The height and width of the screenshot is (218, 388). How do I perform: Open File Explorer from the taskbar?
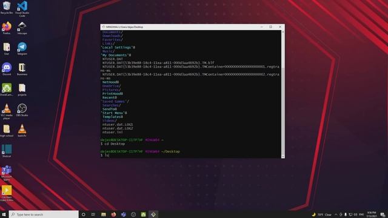point(104,214)
